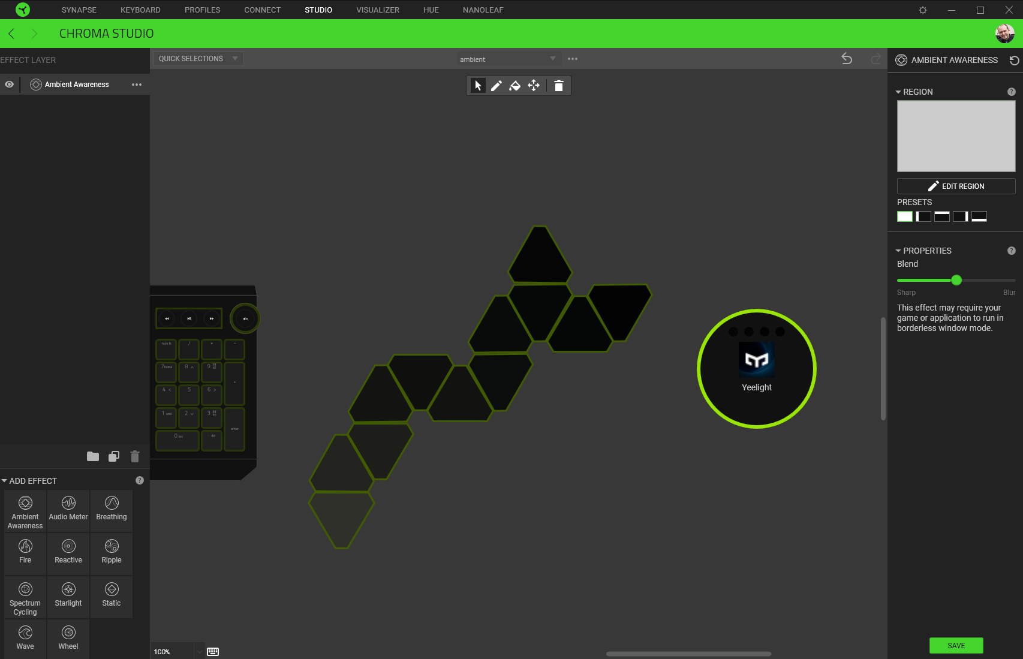Collapse the Region section

click(898, 92)
